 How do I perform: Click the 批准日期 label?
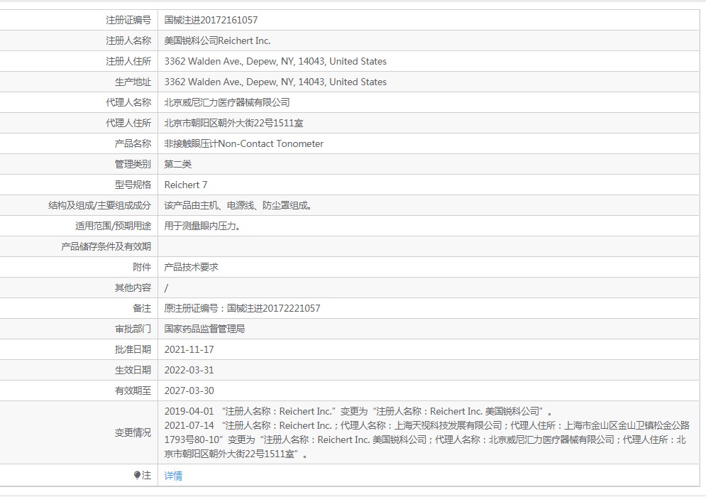pyautogui.click(x=133, y=349)
